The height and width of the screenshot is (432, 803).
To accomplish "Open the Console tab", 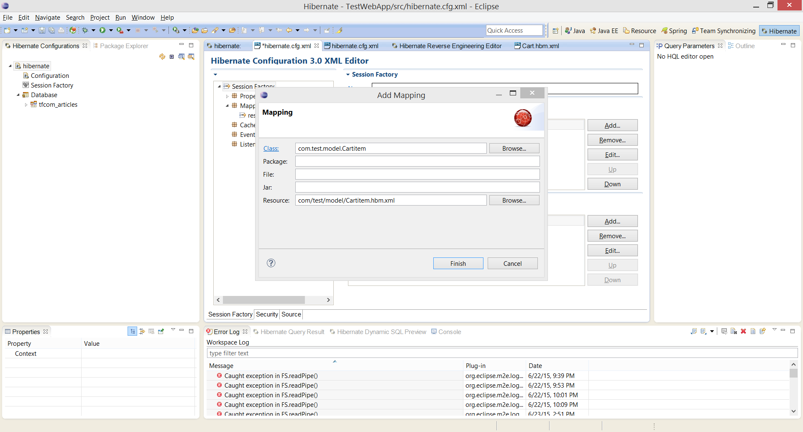I will click(x=446, y=332).
